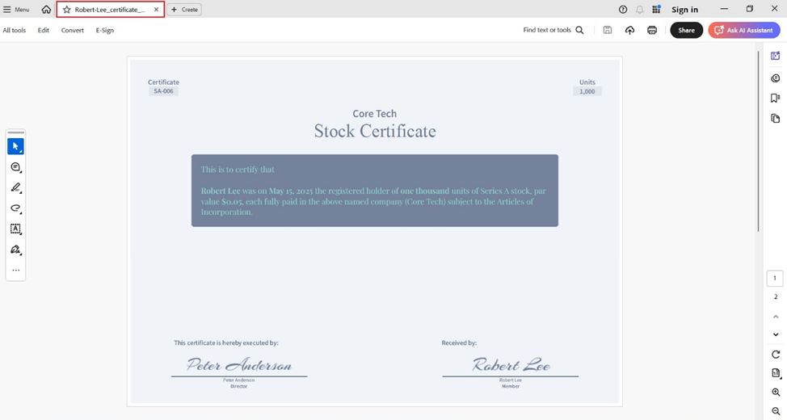Open the page thumbnails panel
This screenshot has width=787, height=420.
pyautogui.click(x=776, y=119)
